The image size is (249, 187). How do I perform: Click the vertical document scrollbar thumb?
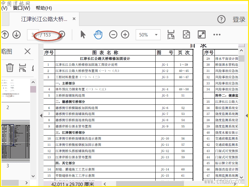242,58
